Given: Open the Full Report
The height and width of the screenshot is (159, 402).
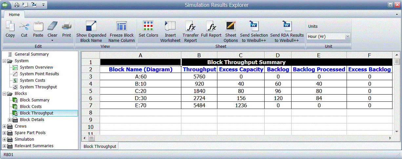Looking at the screenshot, I should (x=211, y=26).
